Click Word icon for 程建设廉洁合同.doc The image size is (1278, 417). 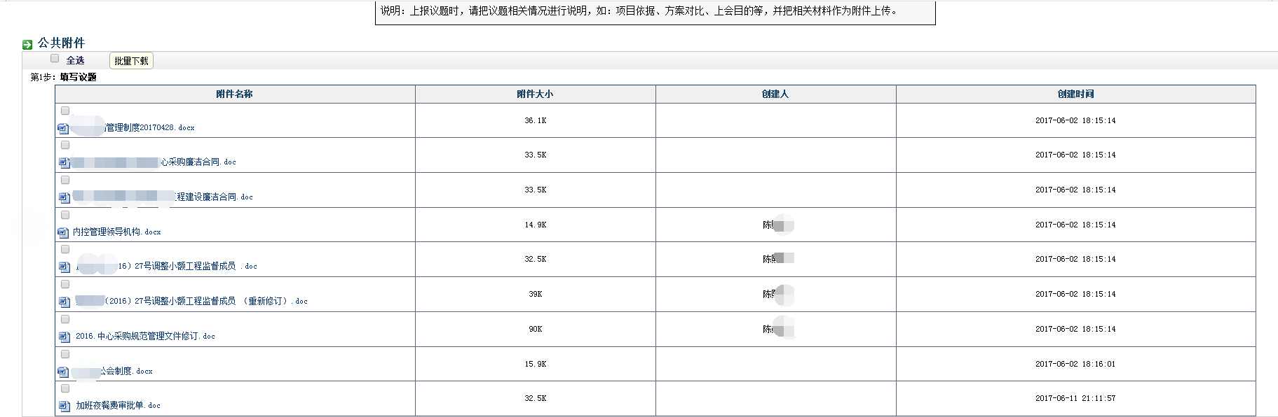point(64,197)
